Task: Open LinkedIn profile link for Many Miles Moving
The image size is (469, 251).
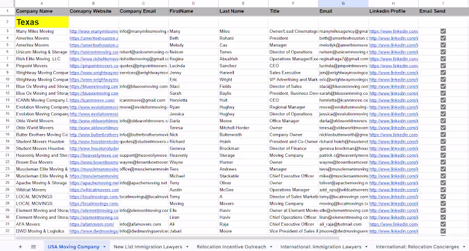Action: pos(393,32)
